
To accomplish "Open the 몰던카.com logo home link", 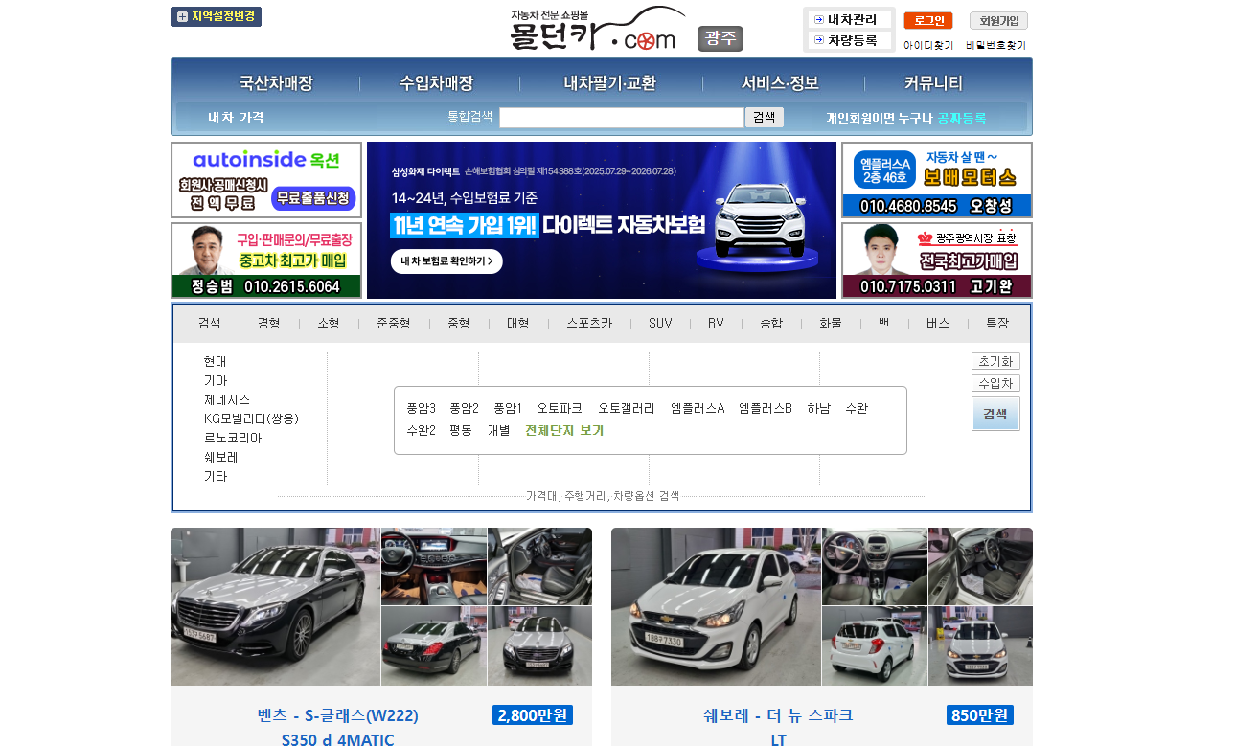I will click(596, 30).
